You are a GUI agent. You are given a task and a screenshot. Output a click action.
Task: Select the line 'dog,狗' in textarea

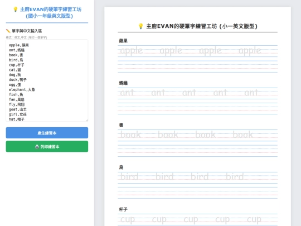pos(15,75)
